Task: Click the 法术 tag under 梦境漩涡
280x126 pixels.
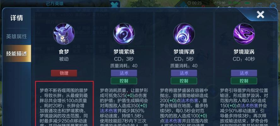Action: (244, 73)
